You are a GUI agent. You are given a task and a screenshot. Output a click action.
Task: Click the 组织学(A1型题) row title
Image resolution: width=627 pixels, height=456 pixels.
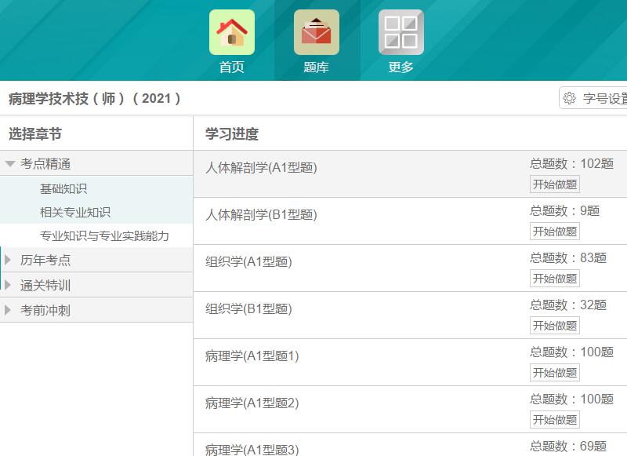(x=248, y=262)
